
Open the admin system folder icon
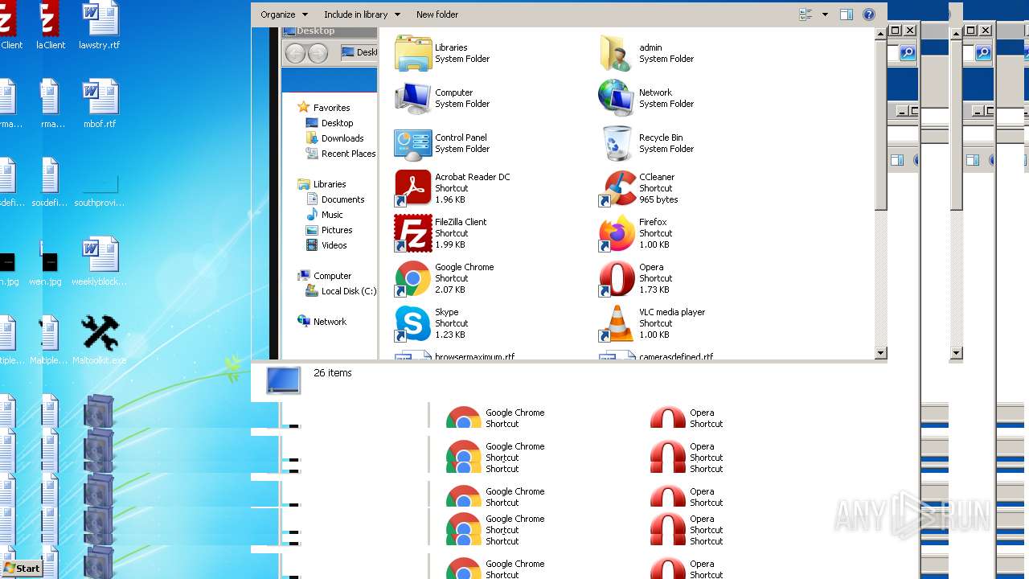[x=617, y=53]
